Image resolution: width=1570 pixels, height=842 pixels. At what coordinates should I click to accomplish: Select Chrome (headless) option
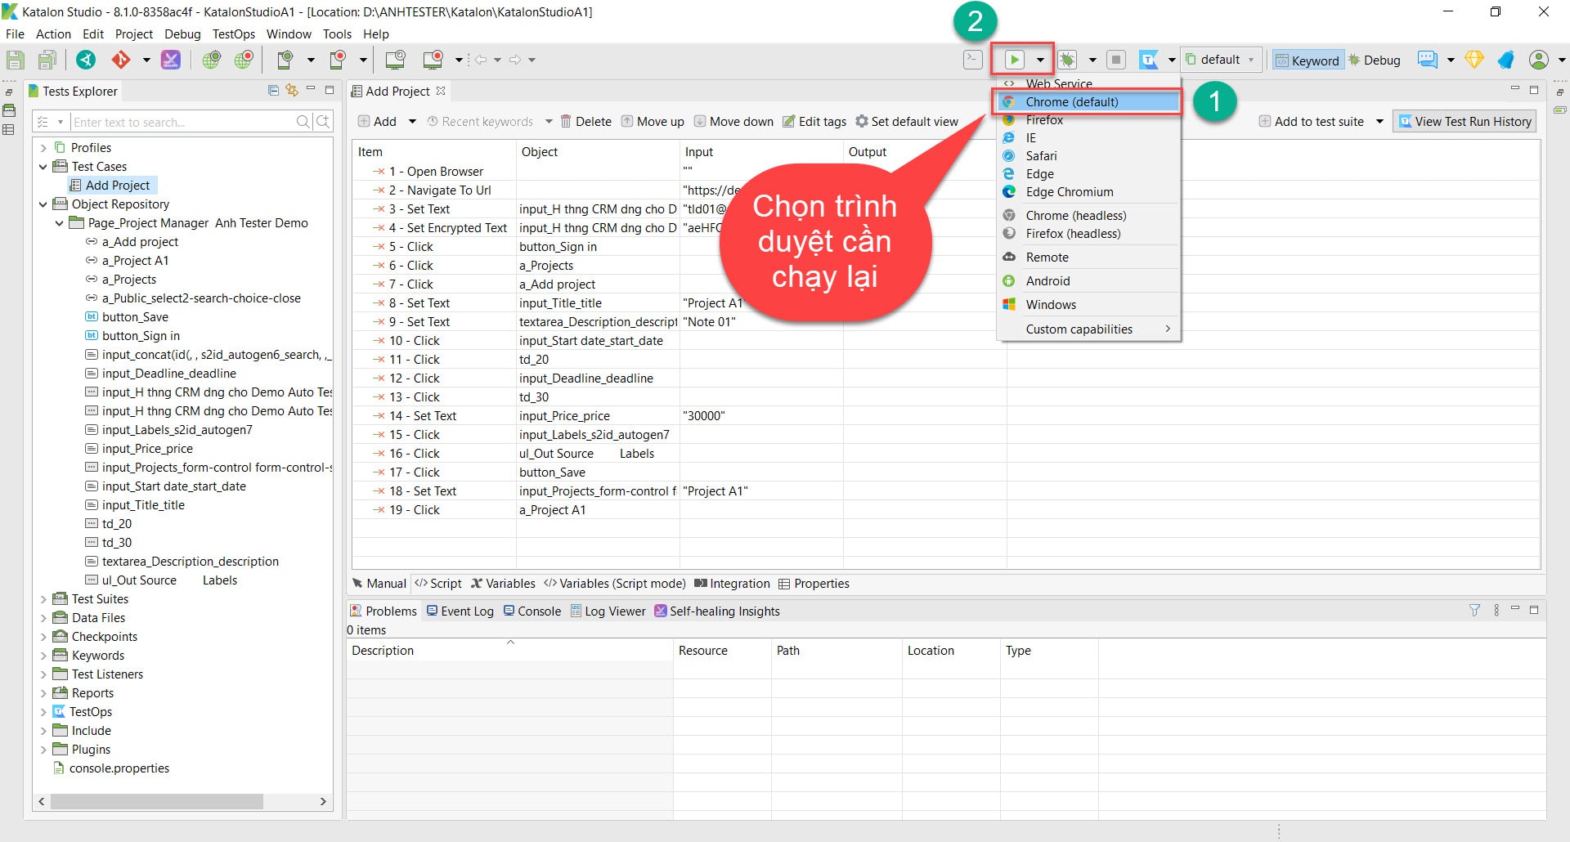pyautogui.click(x=1089, y=216)
